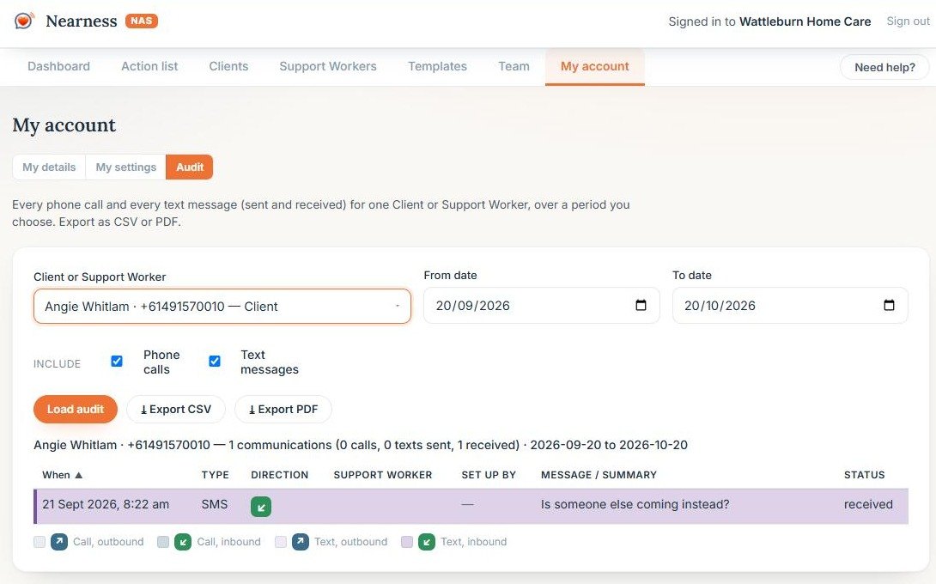Viewport: 936px width, 584px height.
Task: Click the Status column header
Action: (865, 475)
